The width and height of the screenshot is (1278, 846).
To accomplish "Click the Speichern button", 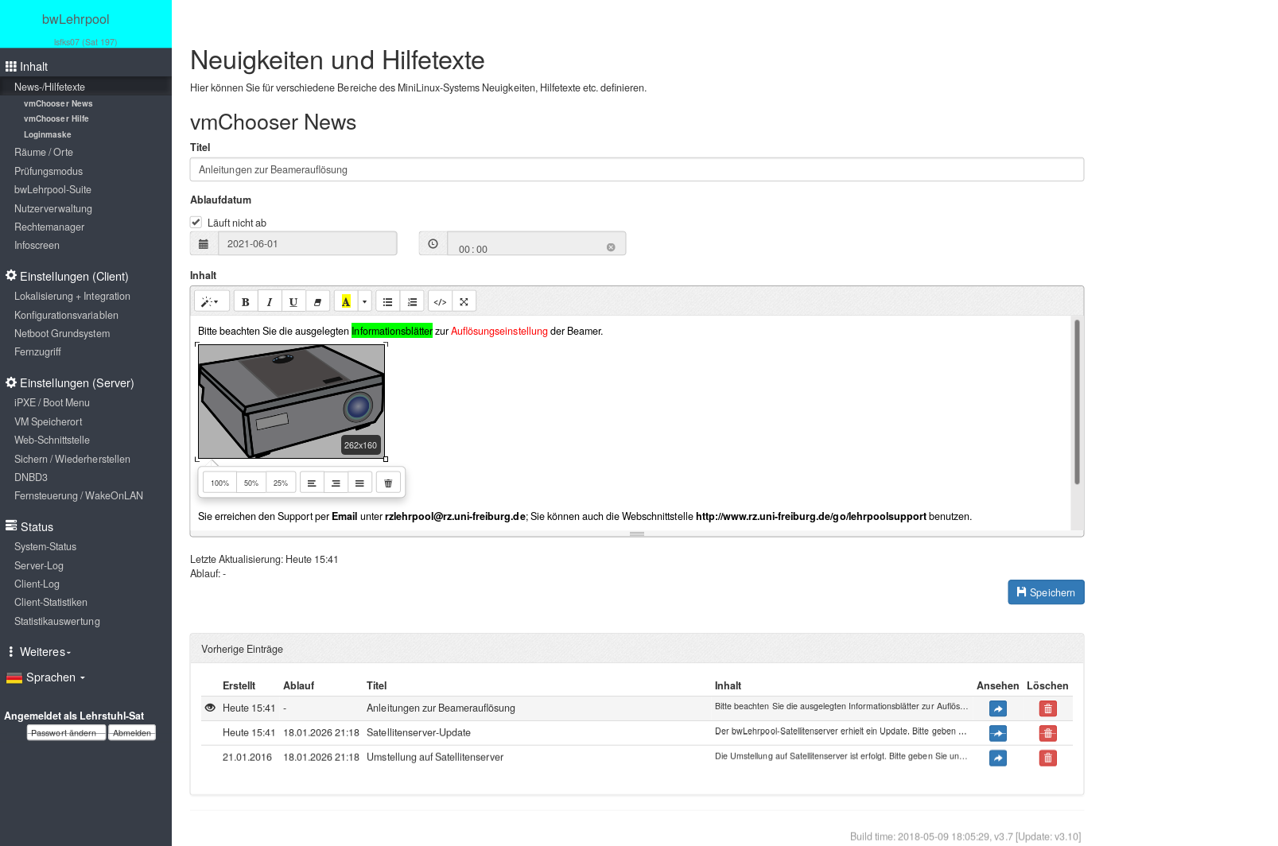I will pos(1046,592).
